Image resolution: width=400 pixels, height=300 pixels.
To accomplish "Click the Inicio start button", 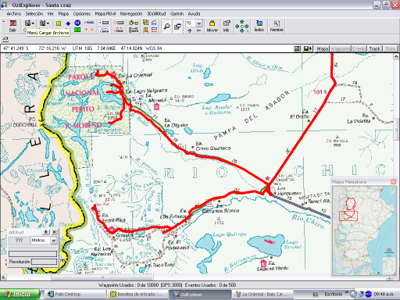I will (20, 295).
